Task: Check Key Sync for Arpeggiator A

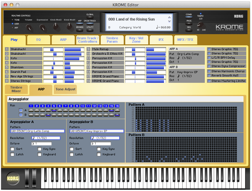Action: (x=40, y=149)
